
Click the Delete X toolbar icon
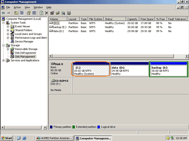46,13
